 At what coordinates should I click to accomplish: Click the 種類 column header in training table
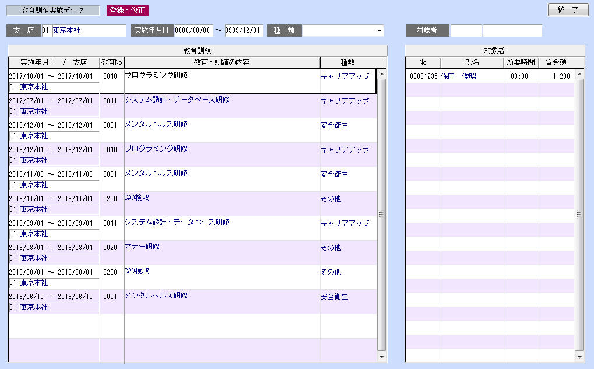pos(348,62)
